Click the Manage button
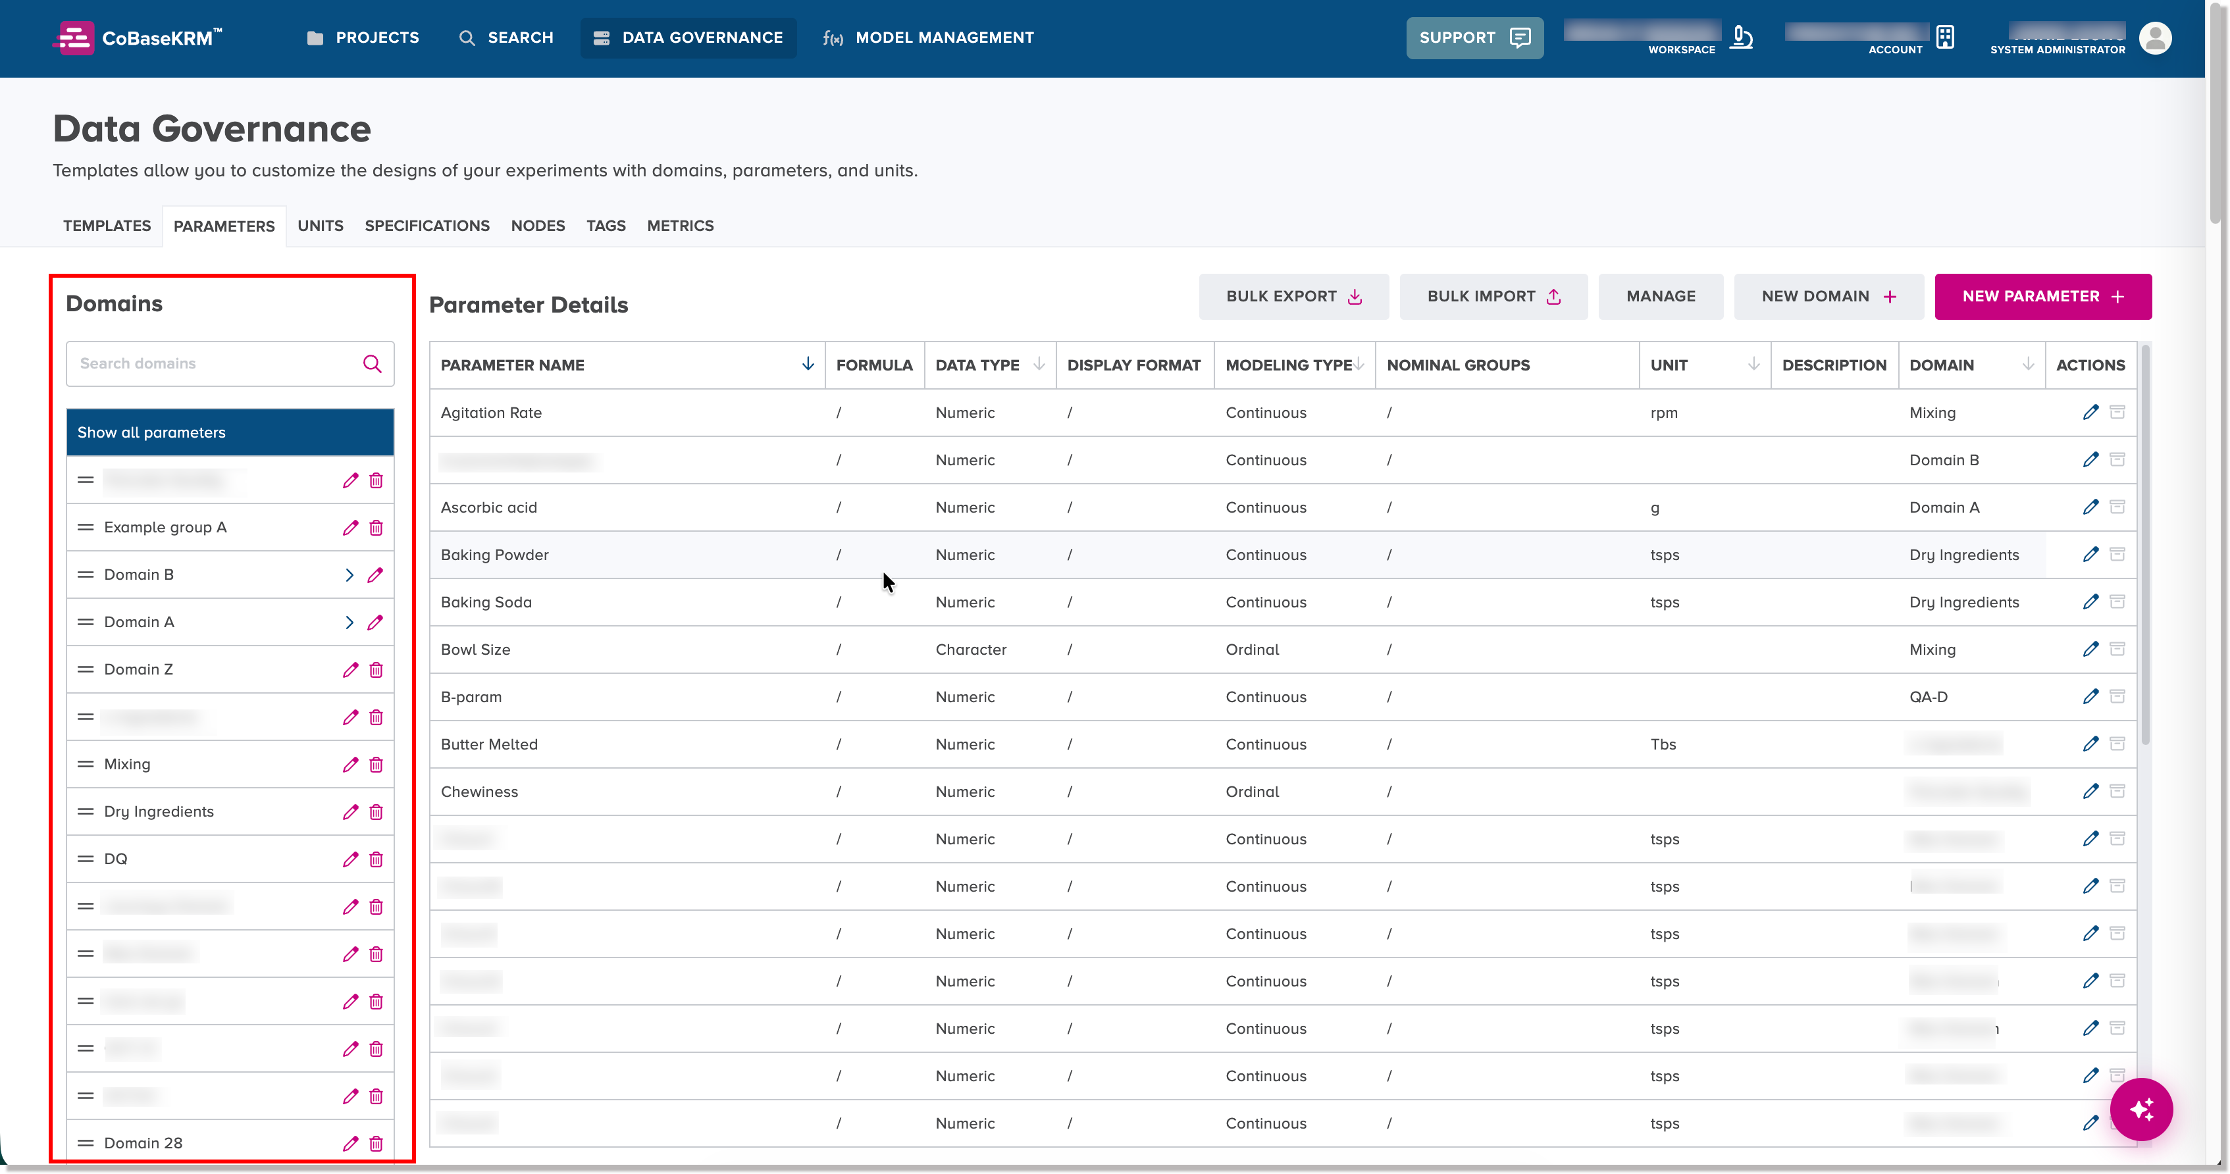The width and height of the screenshot is (2230, 1174). tap(1661, 296)
